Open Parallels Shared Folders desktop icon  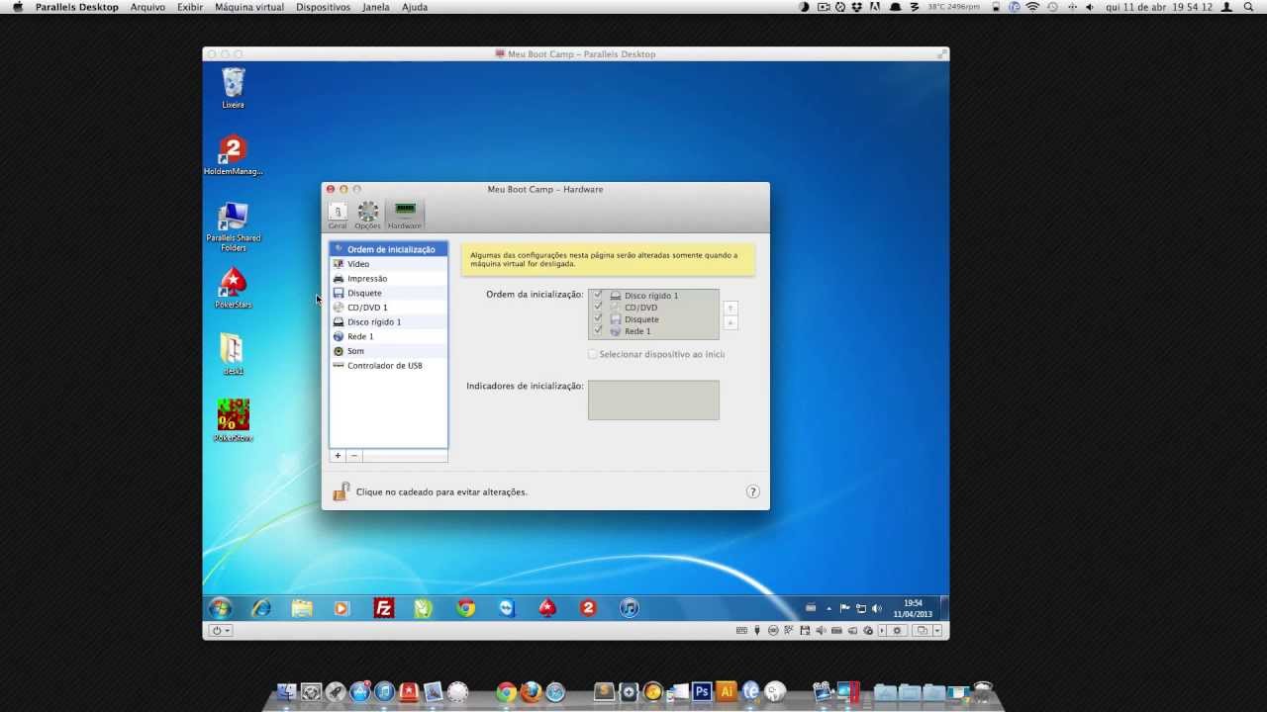(234, 226)
